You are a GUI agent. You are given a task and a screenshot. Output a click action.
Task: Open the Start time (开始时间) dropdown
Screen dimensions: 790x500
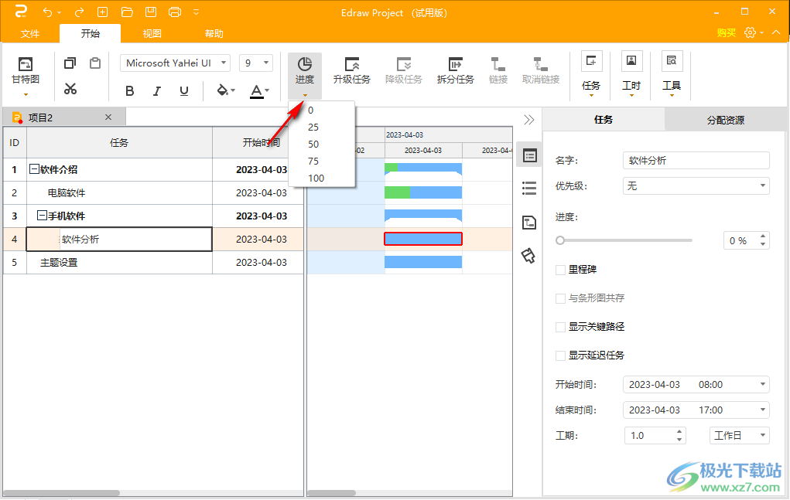click(x=696, y=385)
